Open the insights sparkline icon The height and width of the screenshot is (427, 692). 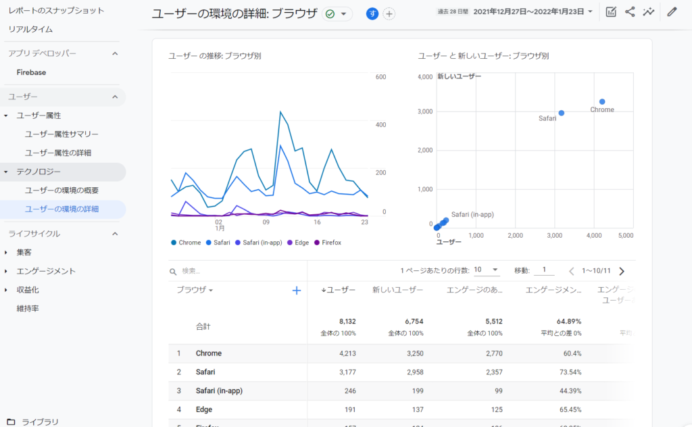649,12
